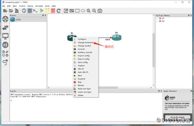Click Console connect to all devices icon

[35, 11]
